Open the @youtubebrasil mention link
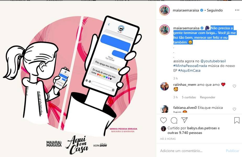The height and width of the screenshot is (157, 242). pyautogui.click(x=213, y=61)
